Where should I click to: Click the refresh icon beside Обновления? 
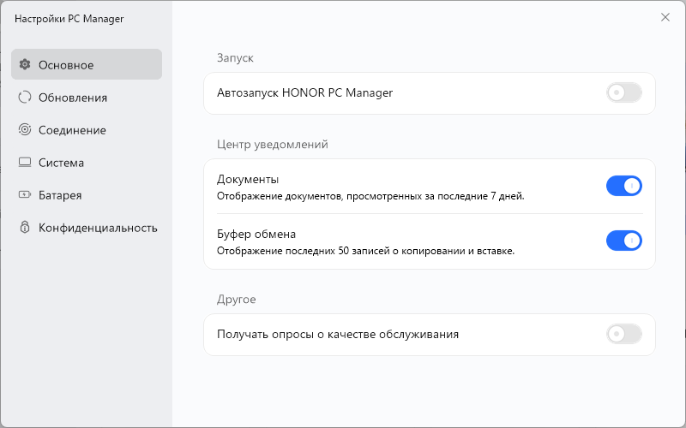pos(25,97)
